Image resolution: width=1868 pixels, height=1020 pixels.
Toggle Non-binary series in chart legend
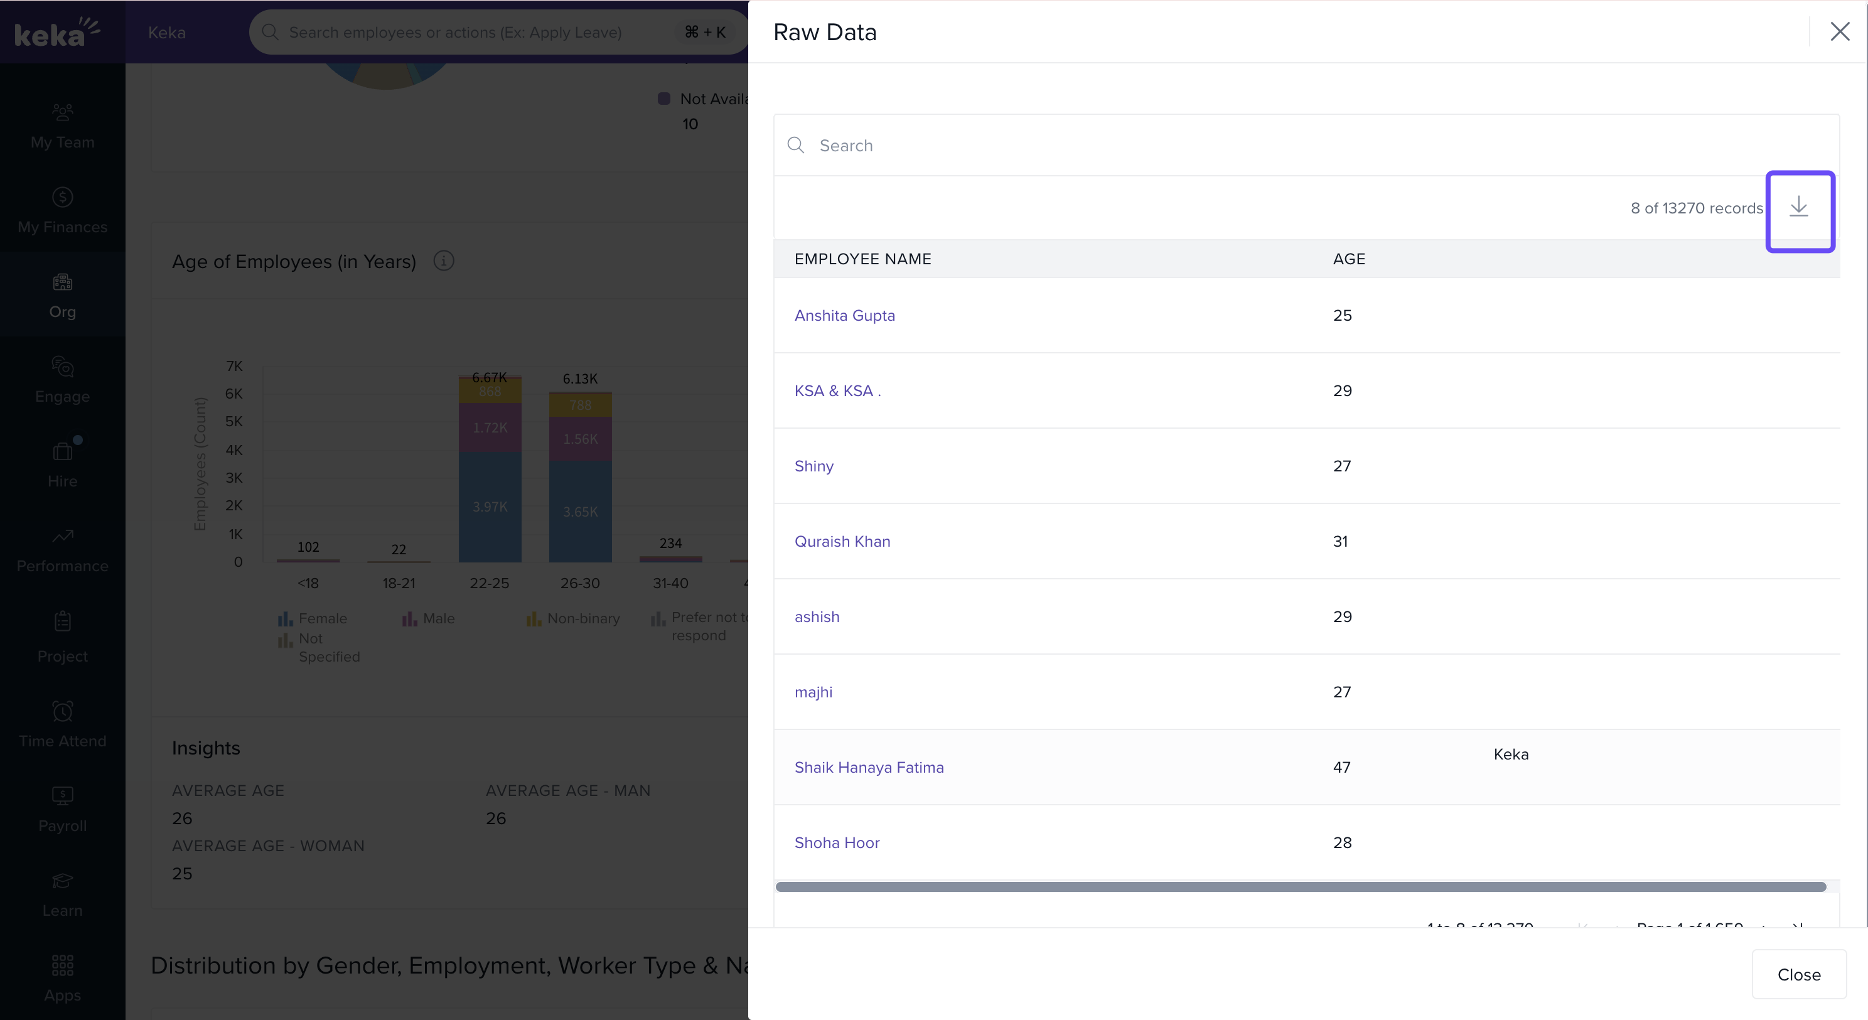(573, 618)
